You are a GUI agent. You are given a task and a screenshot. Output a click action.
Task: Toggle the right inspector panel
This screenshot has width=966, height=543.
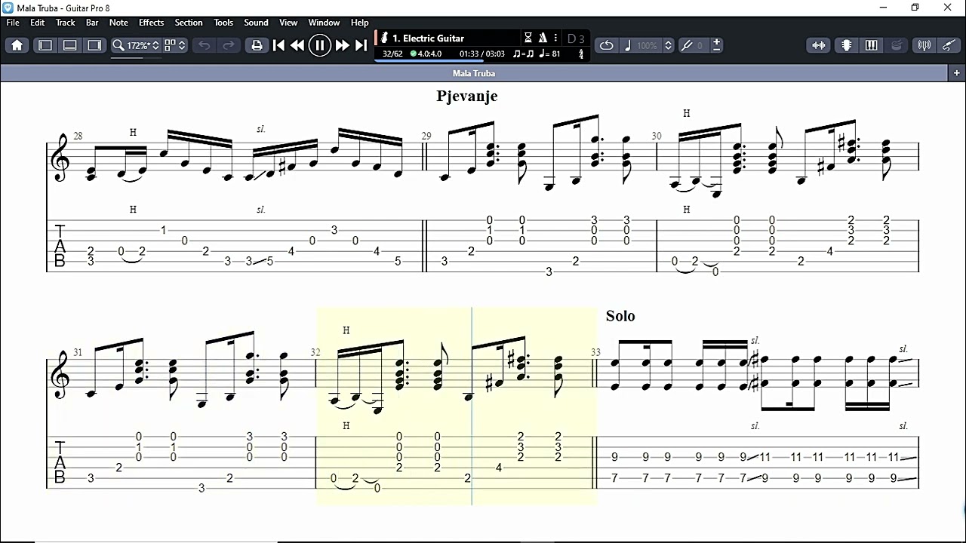tap(94, 45)
